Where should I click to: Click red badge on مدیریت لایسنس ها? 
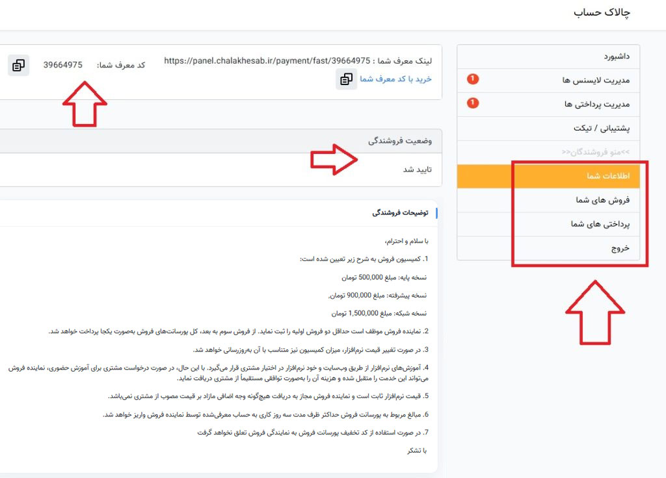click(473, 79)
